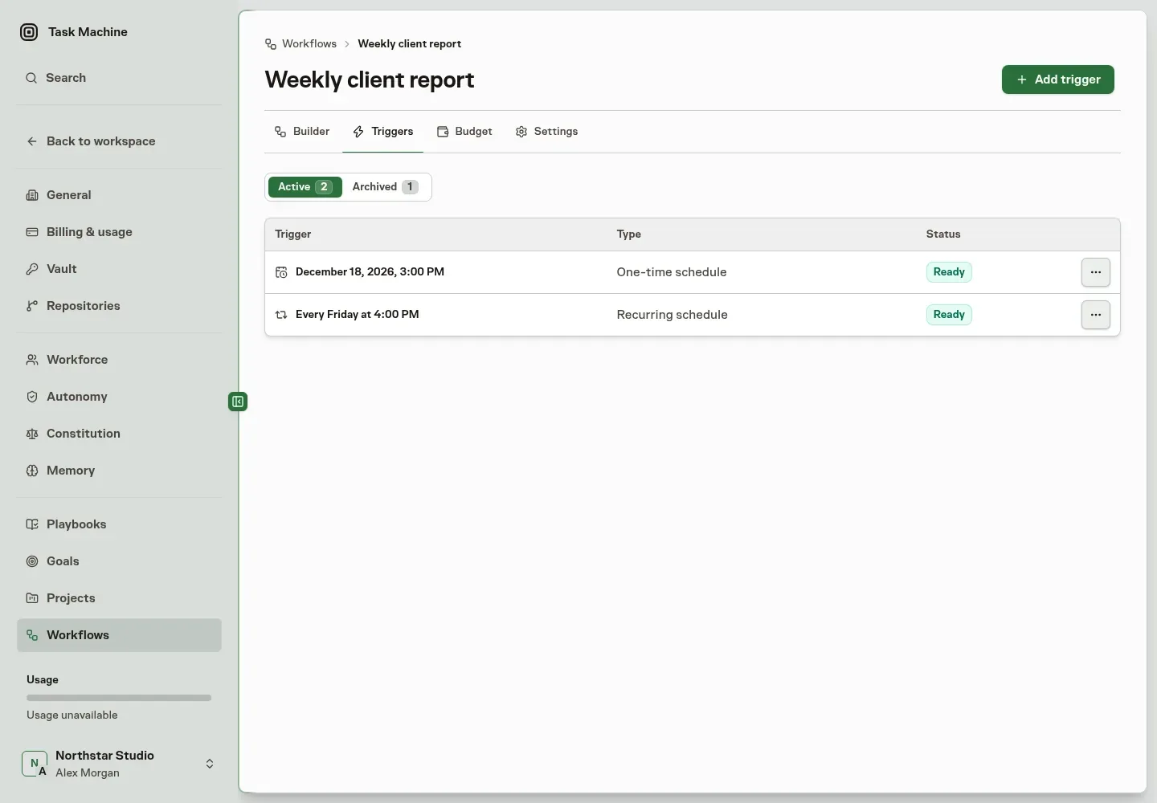The image size is (1157, 803).
Task: Switch to the Budget tab
Action: coord(464,132)
